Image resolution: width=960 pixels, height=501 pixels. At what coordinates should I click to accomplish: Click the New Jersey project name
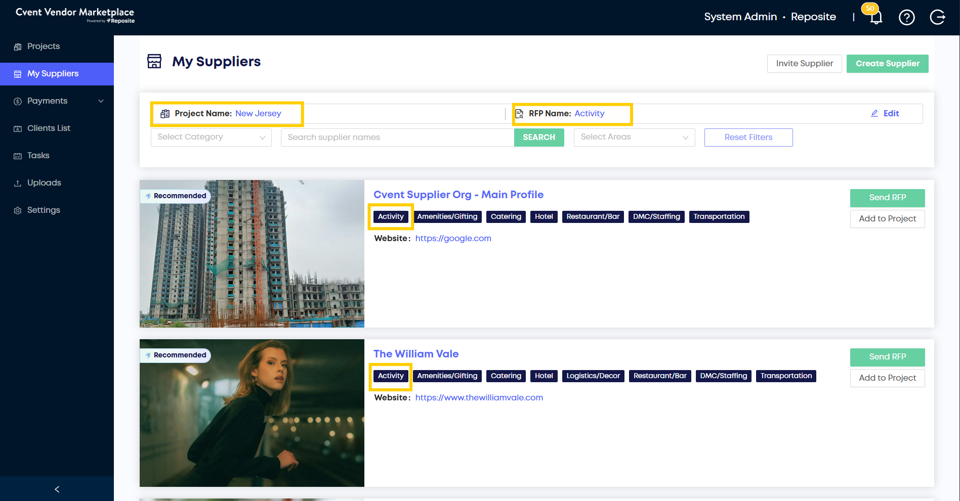coord(258,113)
